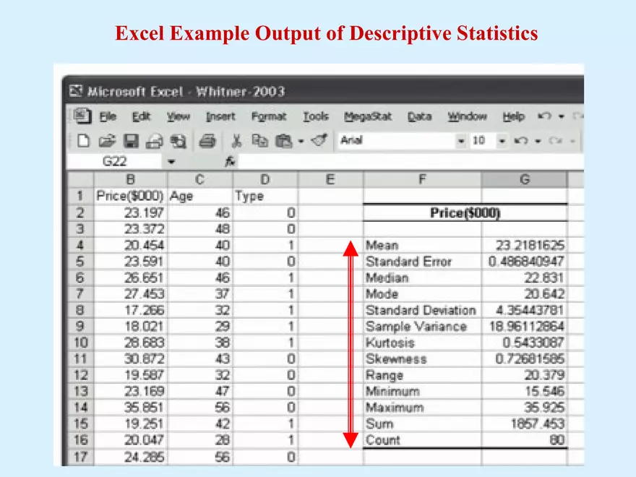Open the Undo dropdown arrow in menu bar row
Viewport: 636px width, 477px height.
click(x=562, y=117)
